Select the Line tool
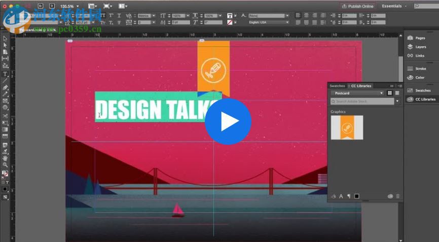The height and width of the screenshot is (242, 439). pyautogui.click(x=5, y=81)
